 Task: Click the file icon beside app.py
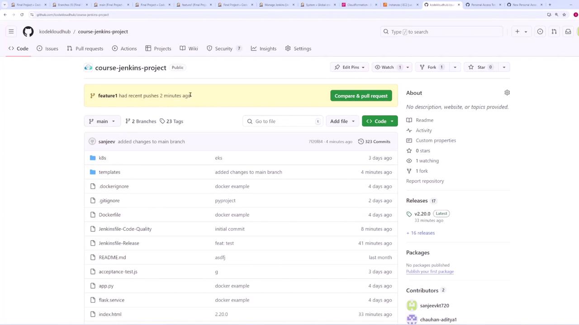coord(93,286)
